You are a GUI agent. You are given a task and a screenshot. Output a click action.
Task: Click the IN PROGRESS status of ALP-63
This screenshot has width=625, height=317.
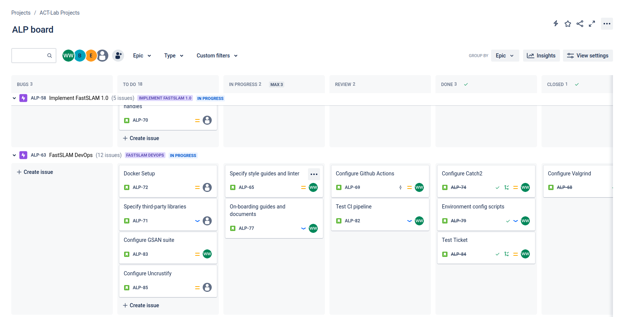pyautogui.click(x=183, y=155)
